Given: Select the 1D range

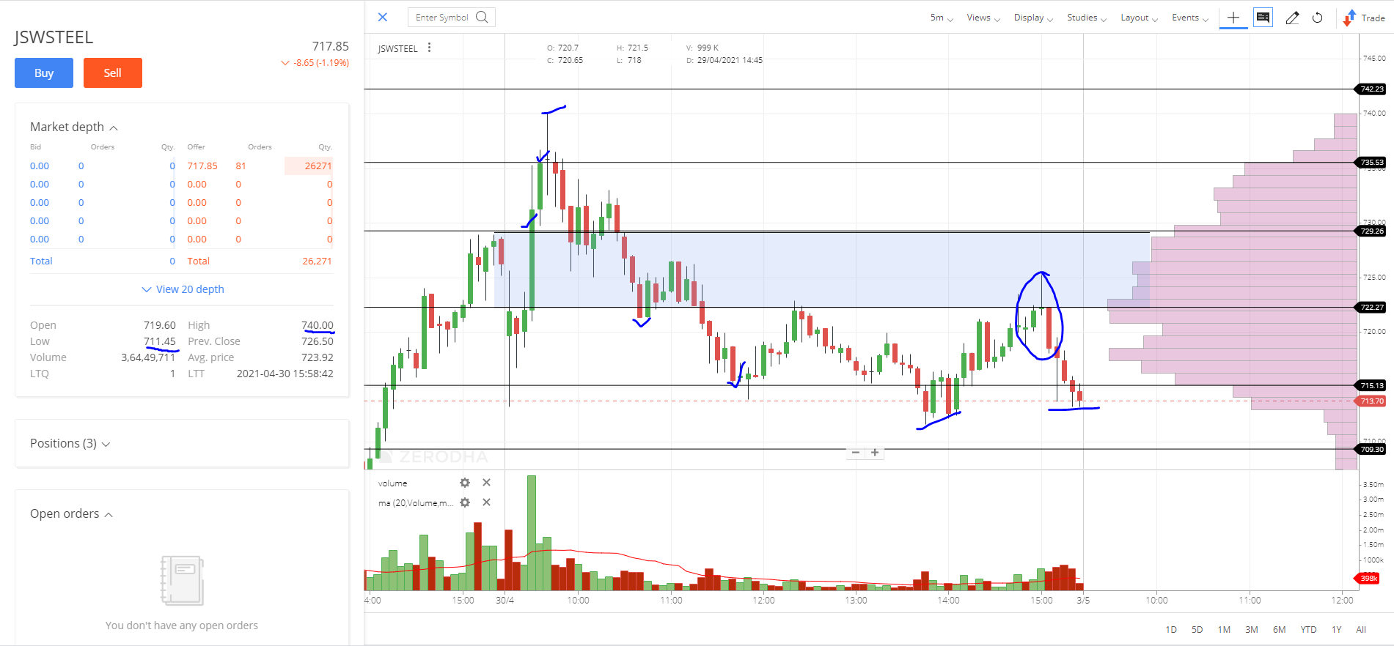Looking at the screenshot, I should click(1171, 630).
